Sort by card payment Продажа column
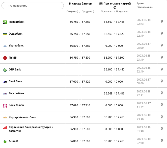167x148 pixels. [x=122, y=12]
